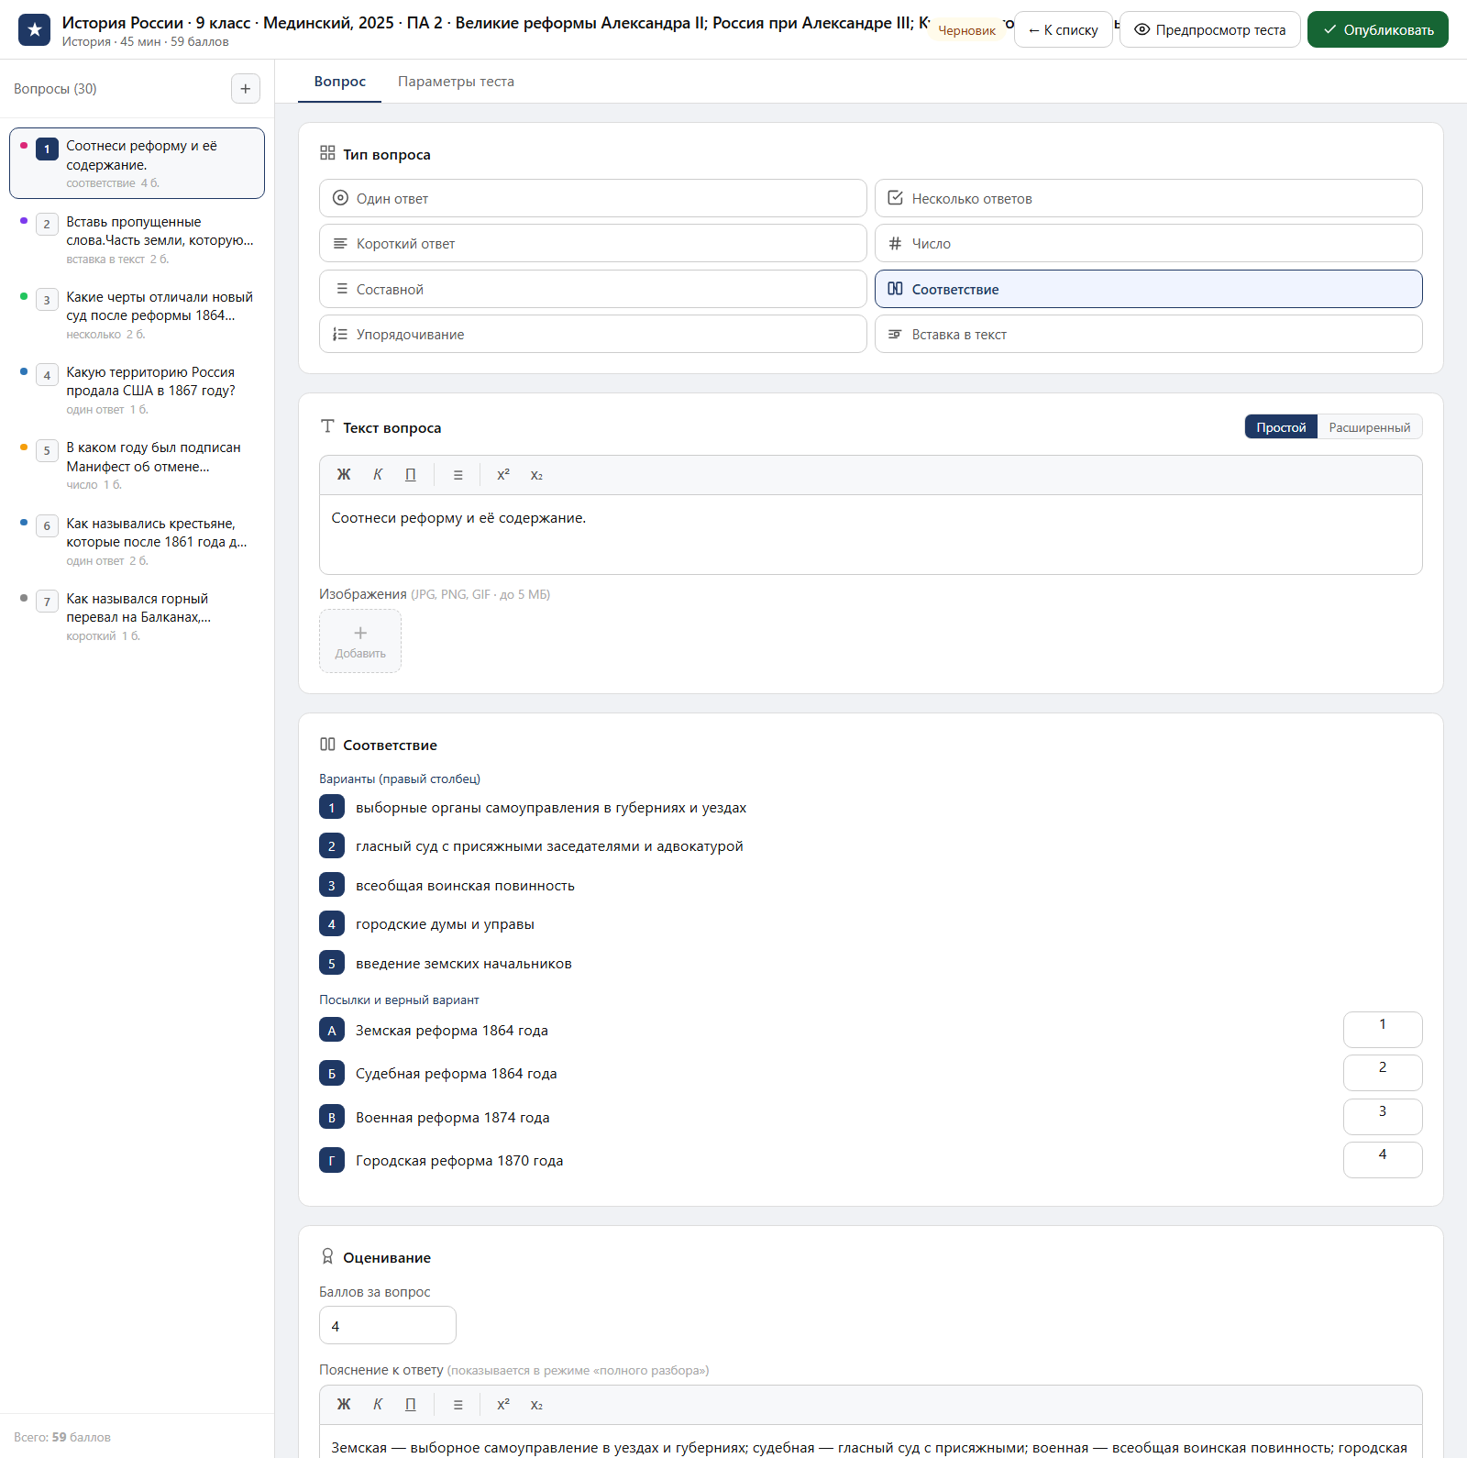
Task: Select the Короткий ответ question type
Action: pos(592,243)
